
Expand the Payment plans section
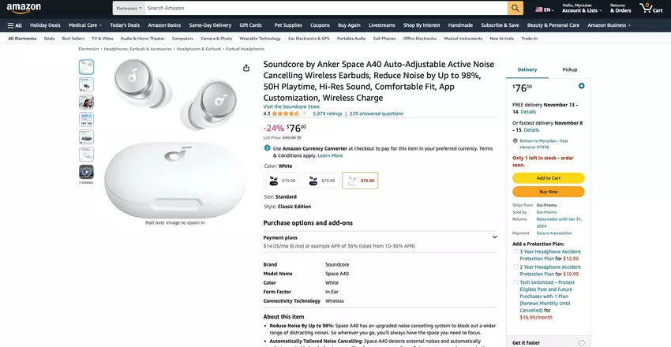click(x=494, y=237)
